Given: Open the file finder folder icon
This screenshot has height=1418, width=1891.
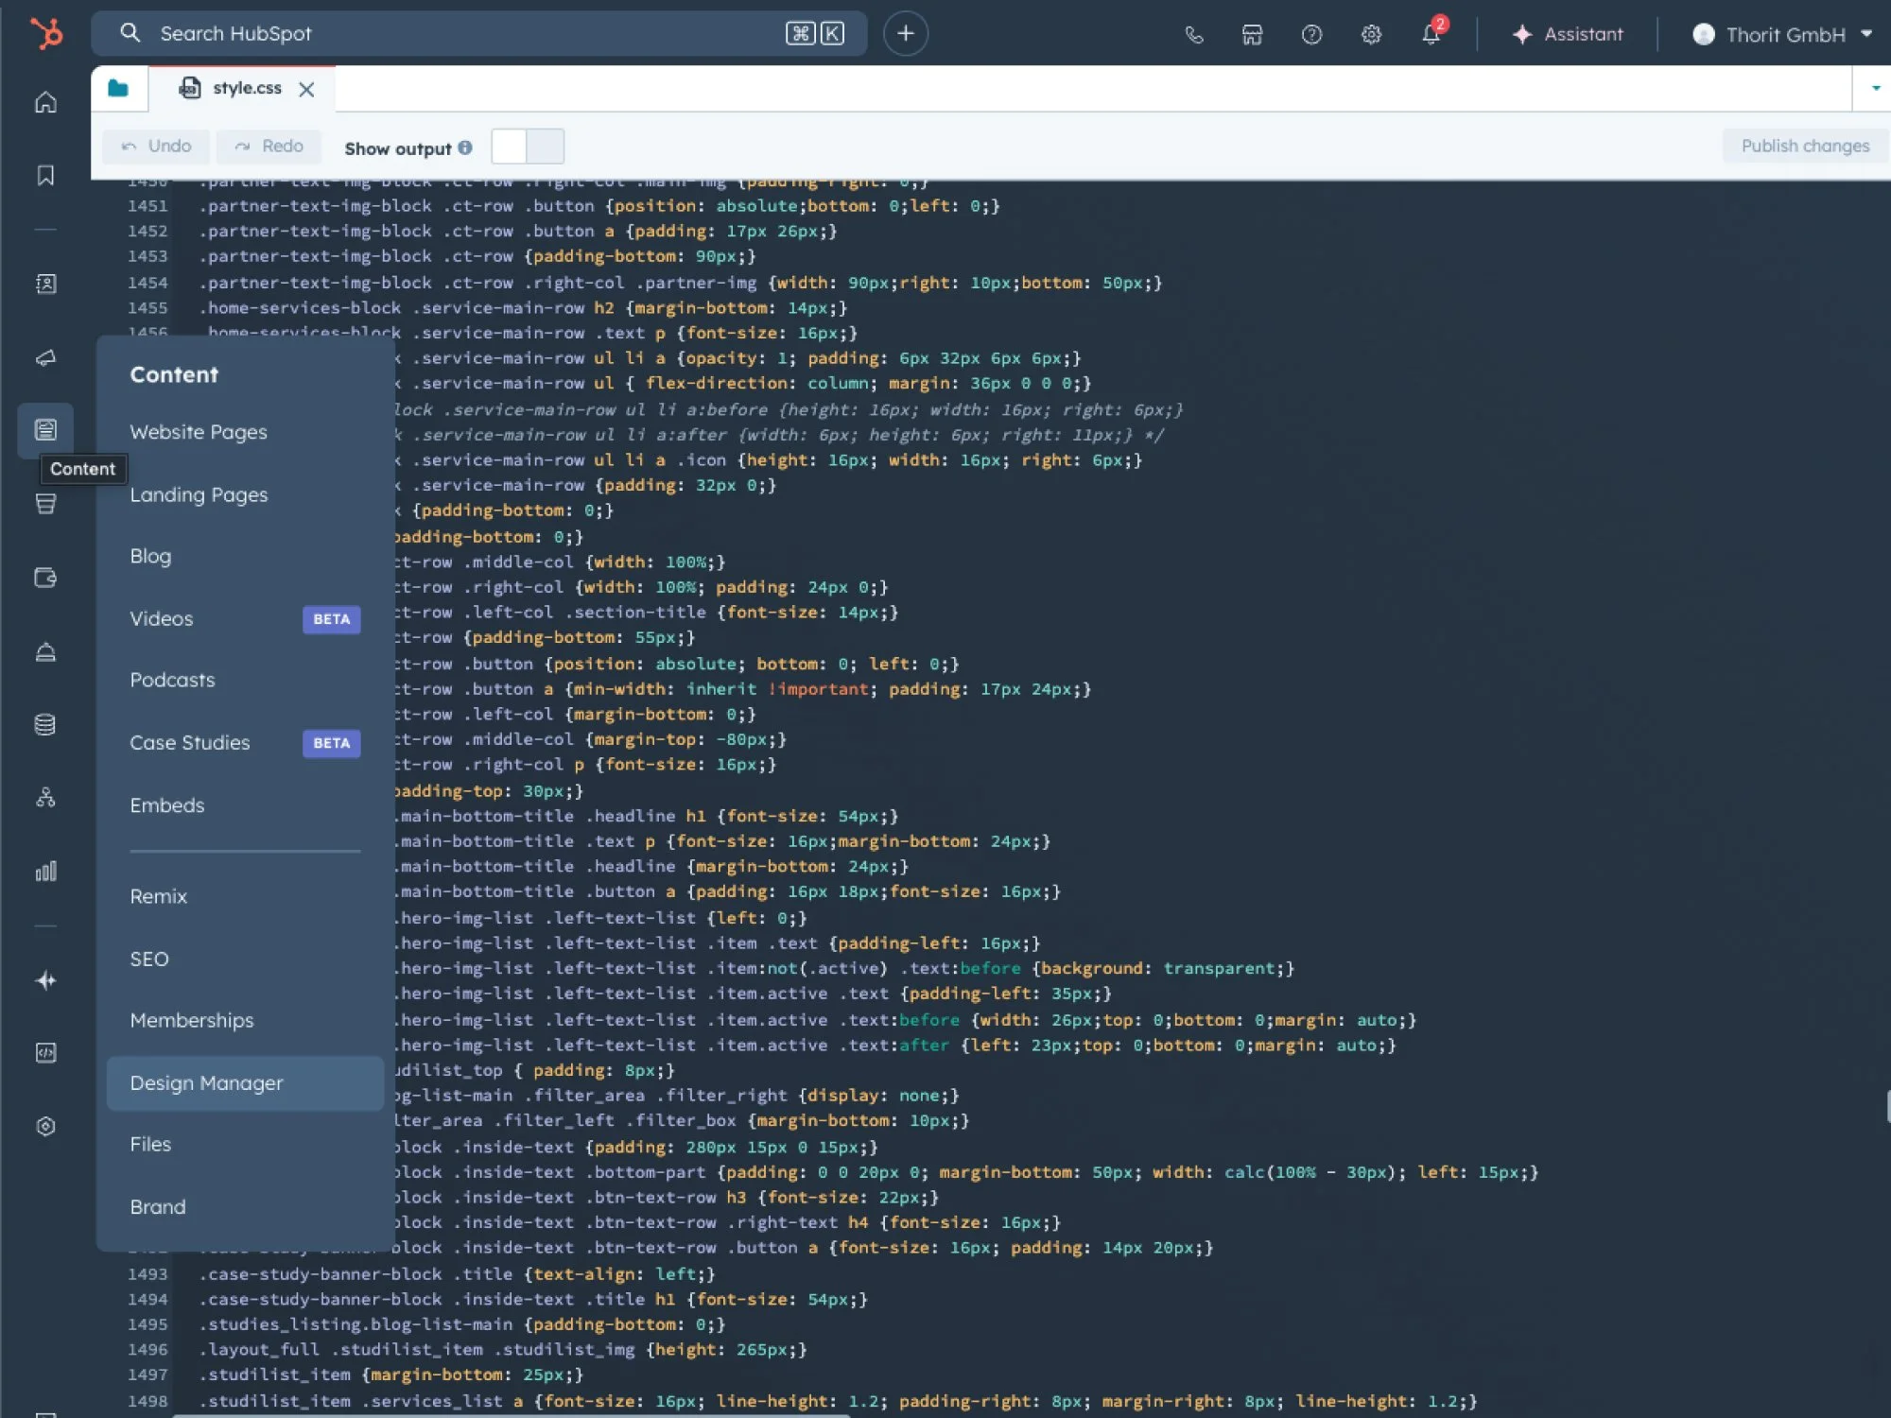Looking at the screenshot, I should (118, 89).
